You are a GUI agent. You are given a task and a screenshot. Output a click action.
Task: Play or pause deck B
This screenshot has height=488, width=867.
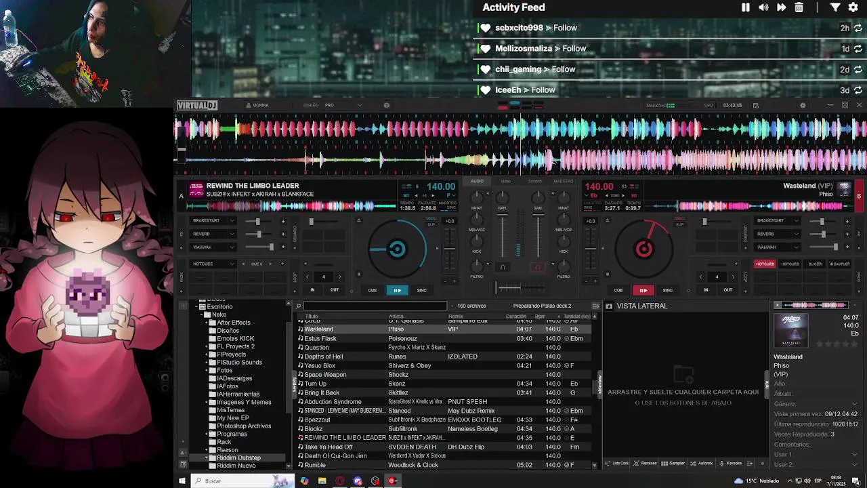[x=643, y=290]
